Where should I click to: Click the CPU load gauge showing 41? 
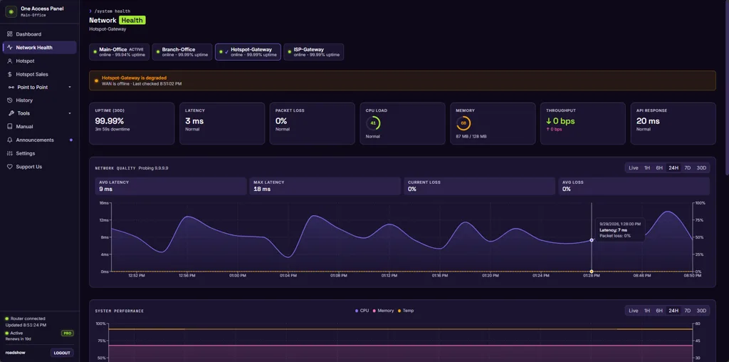(x=373, y=123)
